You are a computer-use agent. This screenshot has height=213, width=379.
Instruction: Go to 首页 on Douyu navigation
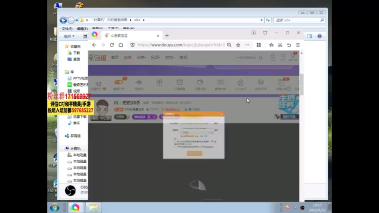[115, 57]
